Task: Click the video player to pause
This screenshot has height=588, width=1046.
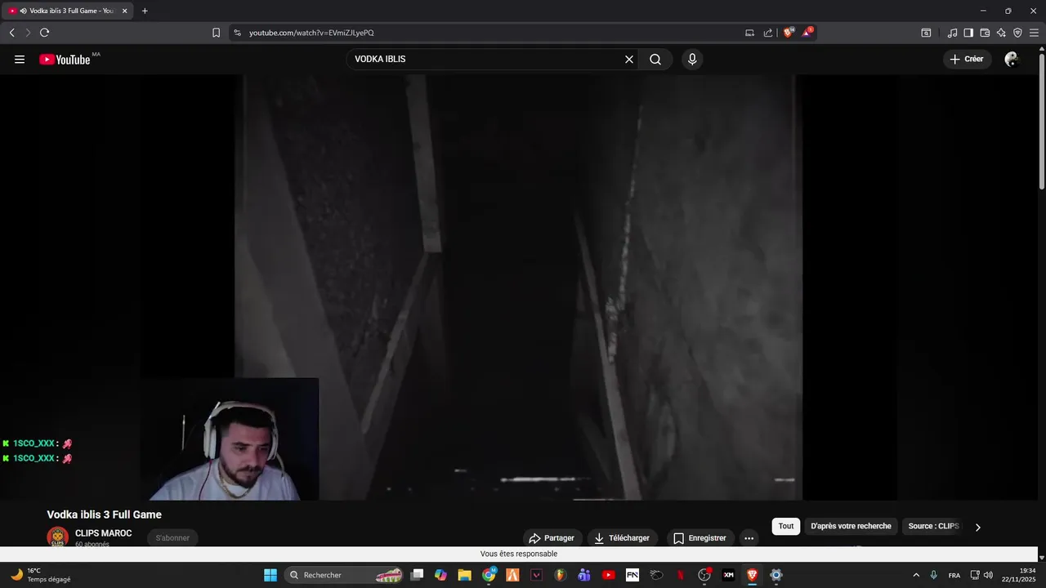Action: (x=519, y=287)
